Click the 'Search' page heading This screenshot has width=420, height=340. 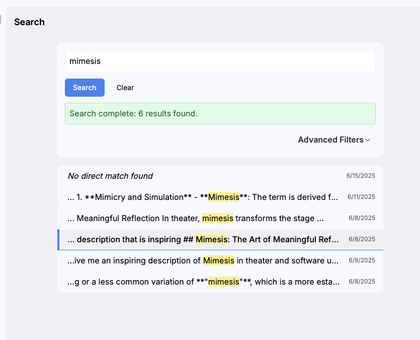(x=29, y=22)
